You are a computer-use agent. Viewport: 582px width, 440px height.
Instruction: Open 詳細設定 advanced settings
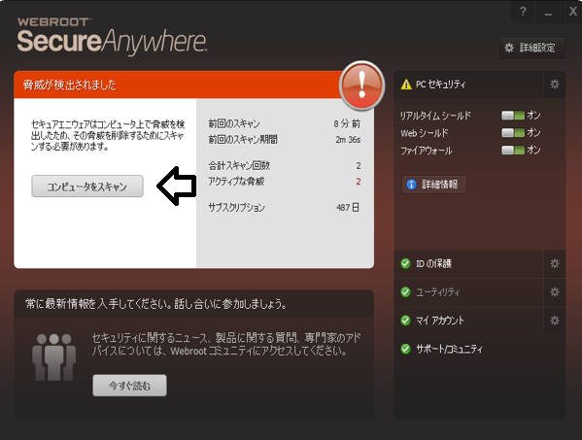pos(532,48)
